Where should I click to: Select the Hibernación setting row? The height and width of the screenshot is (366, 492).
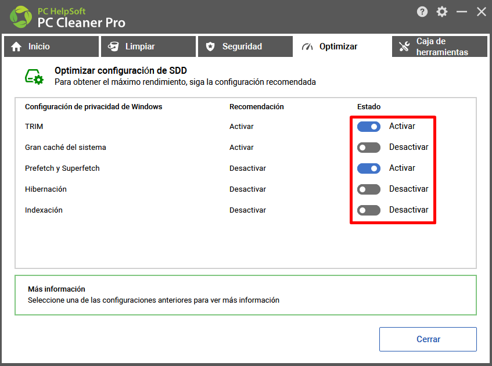point(245,189)
